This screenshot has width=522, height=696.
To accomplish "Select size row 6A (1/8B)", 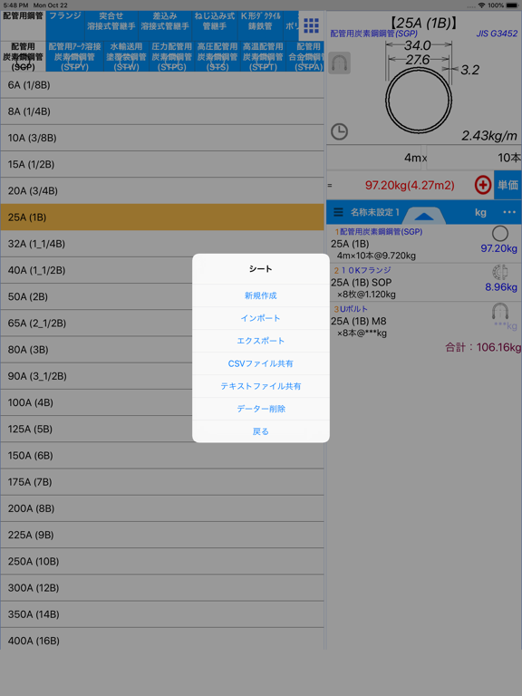I will click(x=162, y=85).
